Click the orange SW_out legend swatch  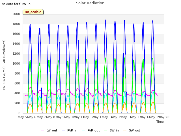tap(125, 131)
